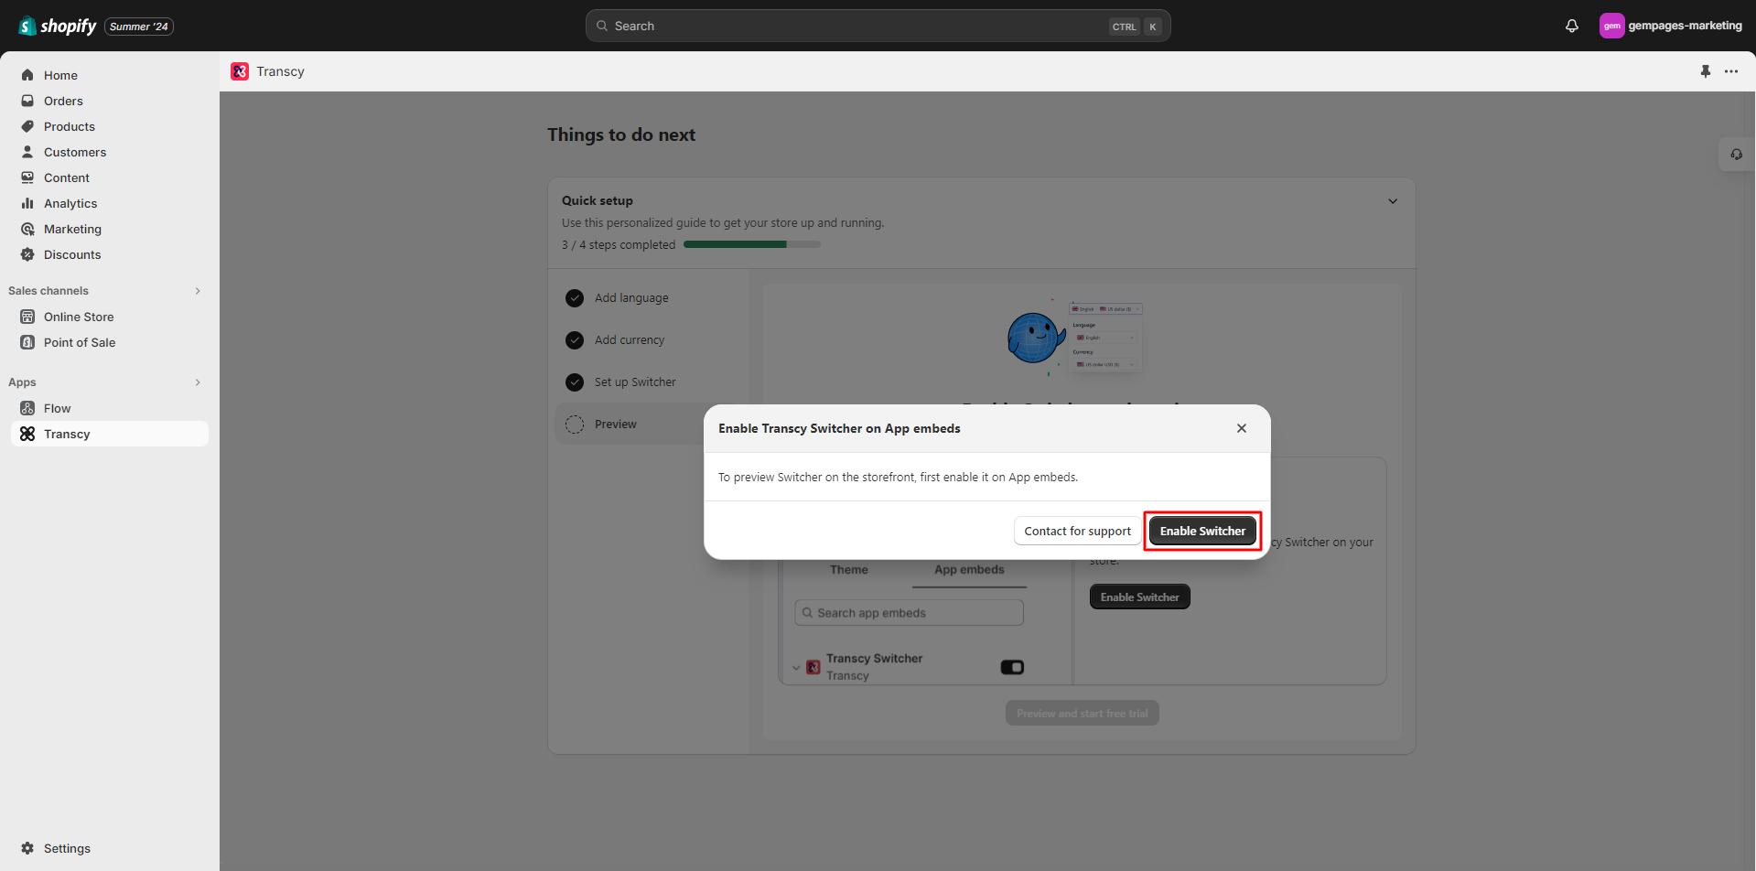This screenshot has height=871, width=1756.
Task: Open the Analytics section
Action: (x=70, y=203)
